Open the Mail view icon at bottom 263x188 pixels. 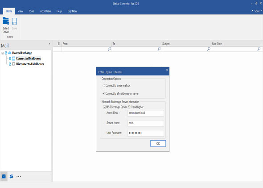click(x=4, y=176)
